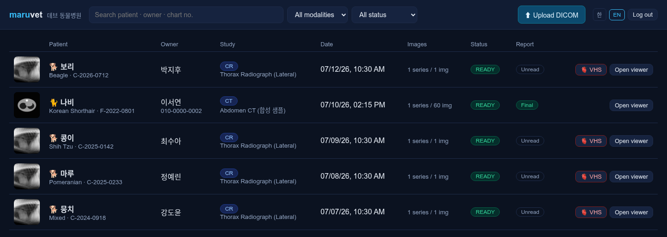Image resolution: width=667 pixels, height=237 pixels.
Task: Click the Patient column header
Action: 58,44
